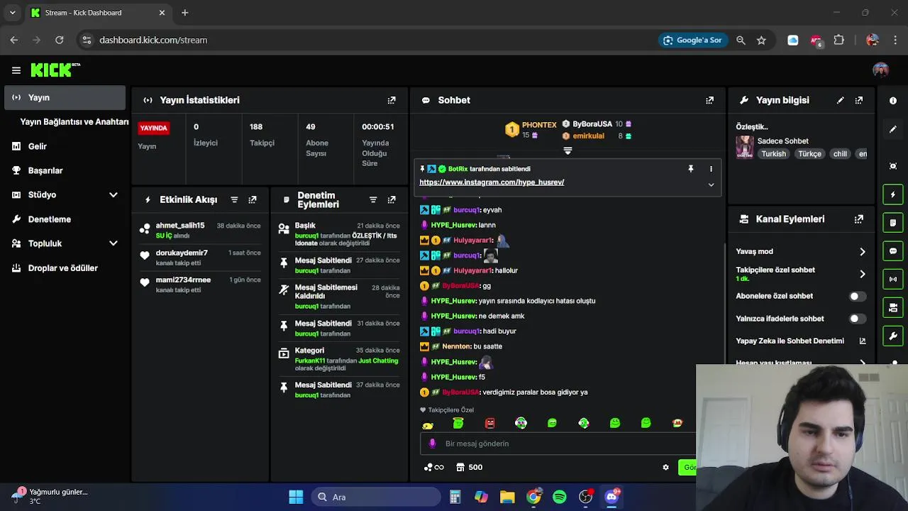Open Yapay Zeka ile Sohbet Denetimi link
Screen dimensions: 908x511
pos(801,341)
